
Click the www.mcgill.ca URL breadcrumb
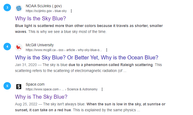(x=64, y=50)
